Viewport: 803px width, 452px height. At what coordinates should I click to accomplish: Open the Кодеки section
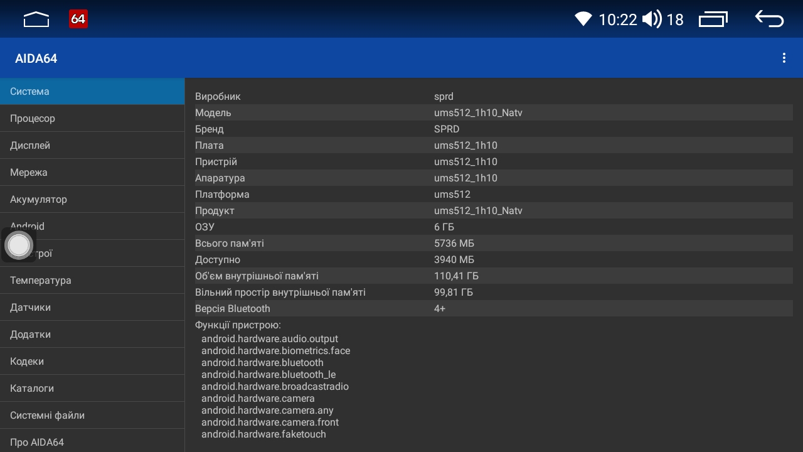point(92,362)
